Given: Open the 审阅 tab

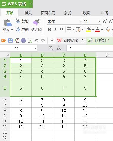Looking at the screenshot, I should [x=105, y=13].
